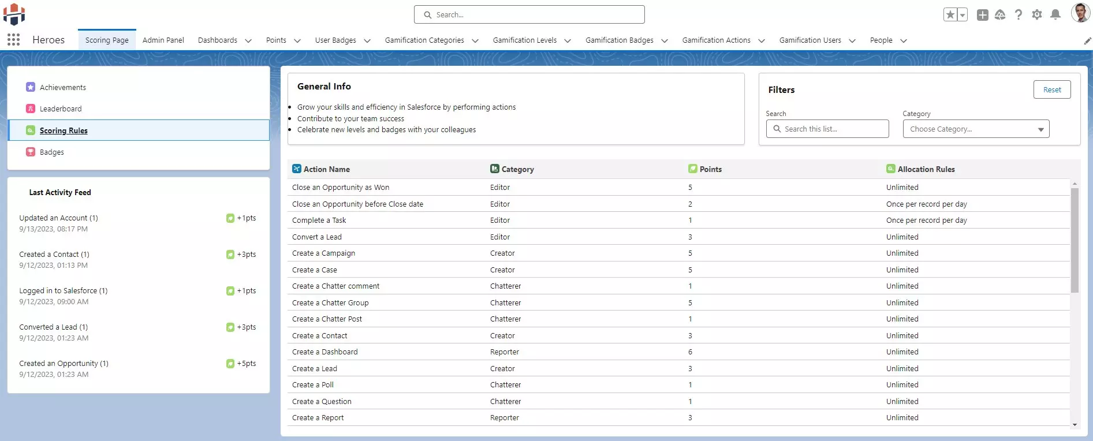Click 'Create a Poll' action name

(x=313, y=384)
